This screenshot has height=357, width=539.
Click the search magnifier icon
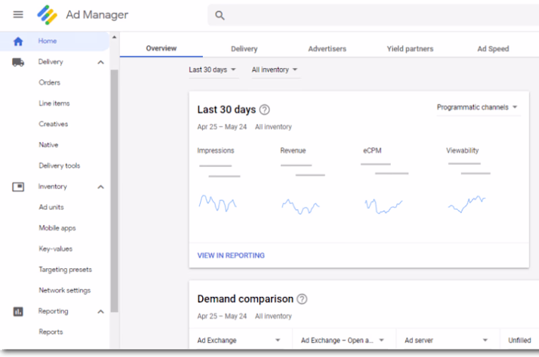click(220, 15)
